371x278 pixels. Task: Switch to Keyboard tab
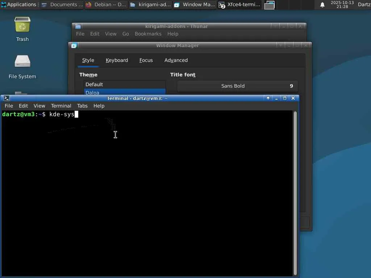[117, 60]
